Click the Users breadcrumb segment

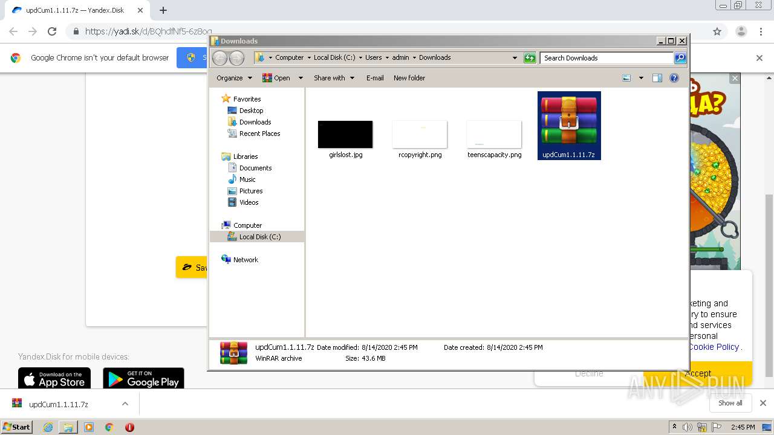click(373, 58)
